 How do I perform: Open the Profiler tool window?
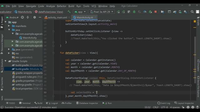67,103
